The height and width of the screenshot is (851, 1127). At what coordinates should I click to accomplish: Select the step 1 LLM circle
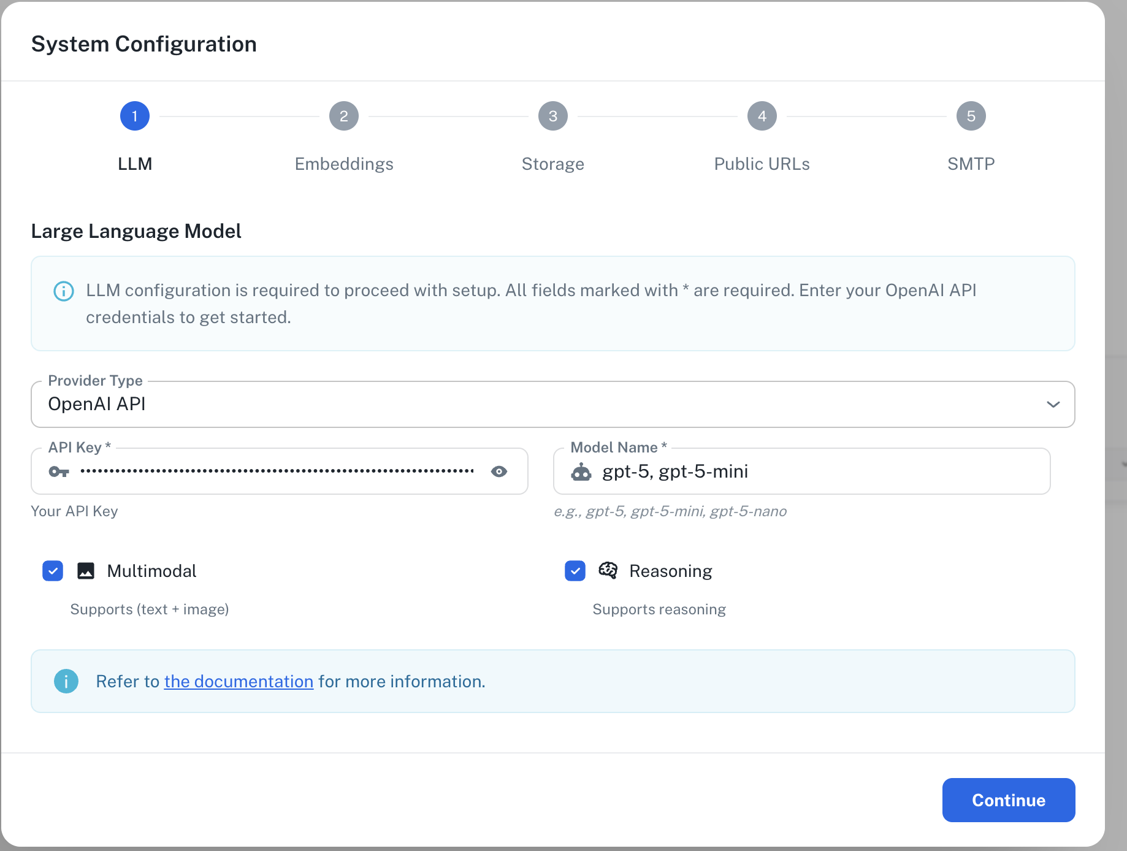pos(135,116)
